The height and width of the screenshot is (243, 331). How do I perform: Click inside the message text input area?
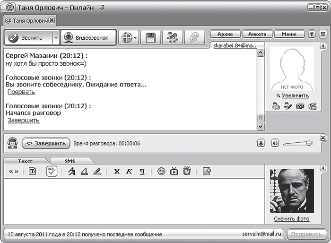point(134,201)
